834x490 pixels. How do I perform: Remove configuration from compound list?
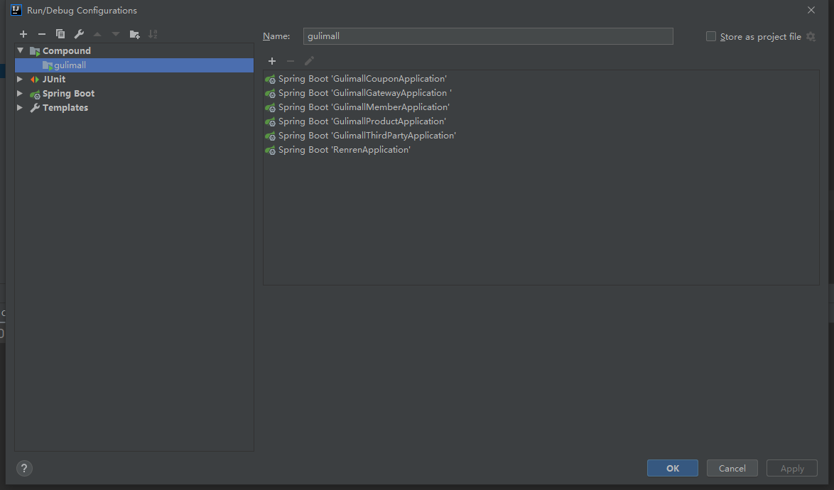pyautogui.click(x=291, y=61)
